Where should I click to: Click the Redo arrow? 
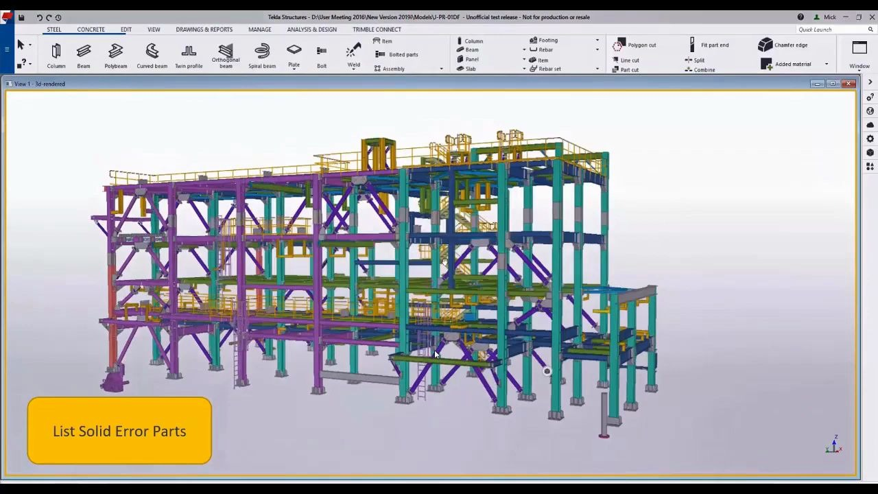pyautogui.click(x=49, y=17)
